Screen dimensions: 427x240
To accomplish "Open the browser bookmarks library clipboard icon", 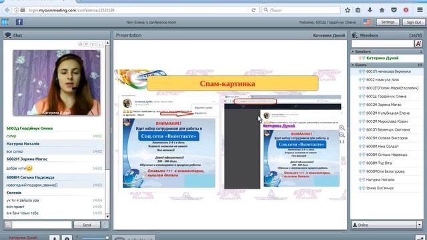I will click(x=358, y=10).
